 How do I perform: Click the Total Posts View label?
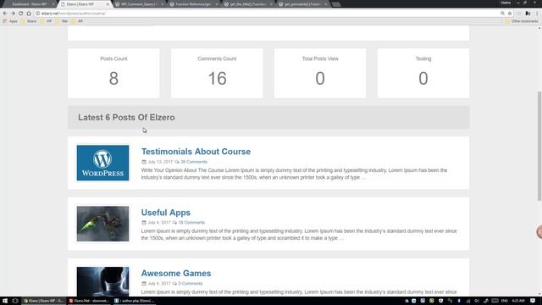tap(320, 58)
